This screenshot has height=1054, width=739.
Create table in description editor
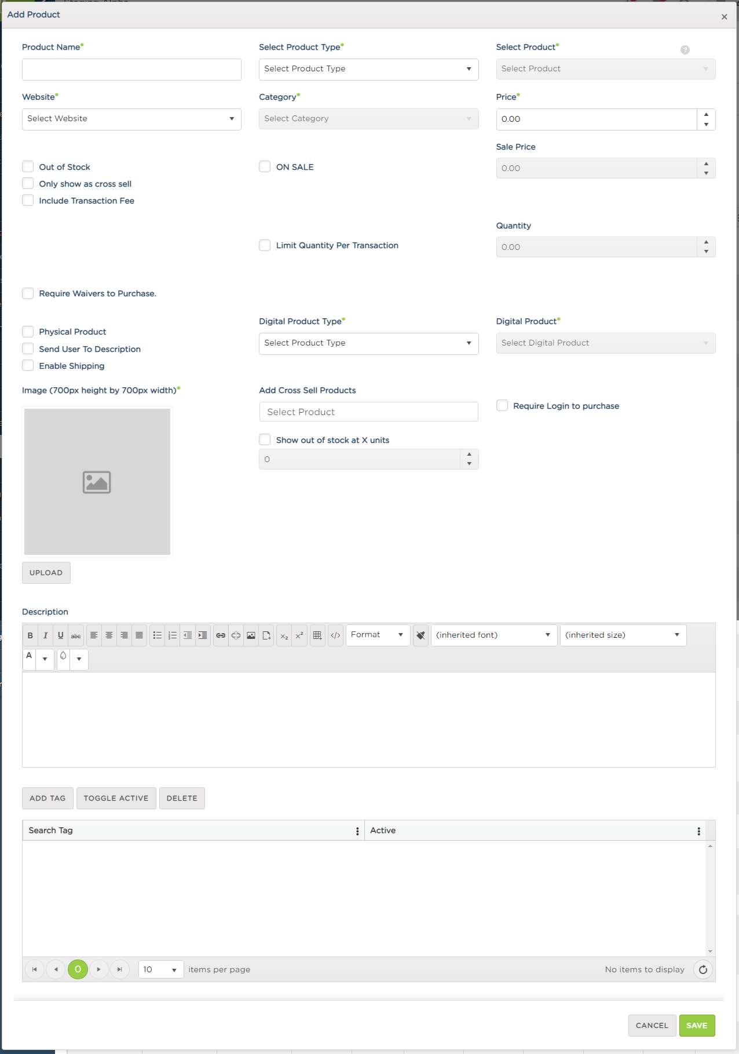(317, 635)
